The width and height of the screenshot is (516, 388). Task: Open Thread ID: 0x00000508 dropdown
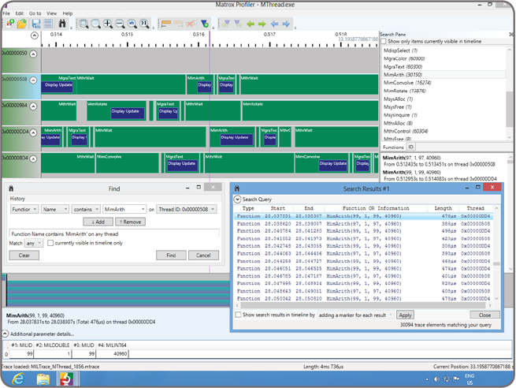(x=186, y=210)
